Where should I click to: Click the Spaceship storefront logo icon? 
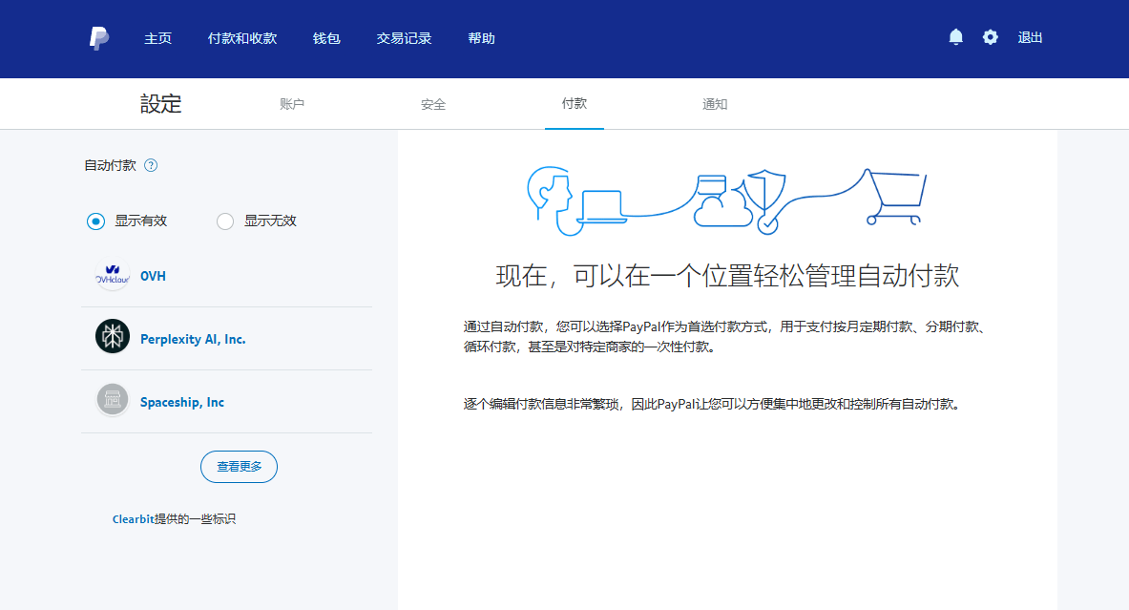113,399
